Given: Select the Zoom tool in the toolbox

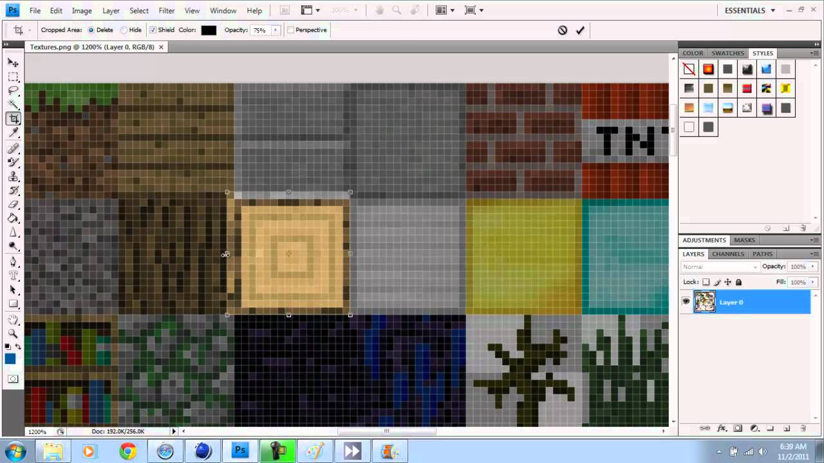Looking at the screenshot, I should pyautogui.click(x=13, y=334).
